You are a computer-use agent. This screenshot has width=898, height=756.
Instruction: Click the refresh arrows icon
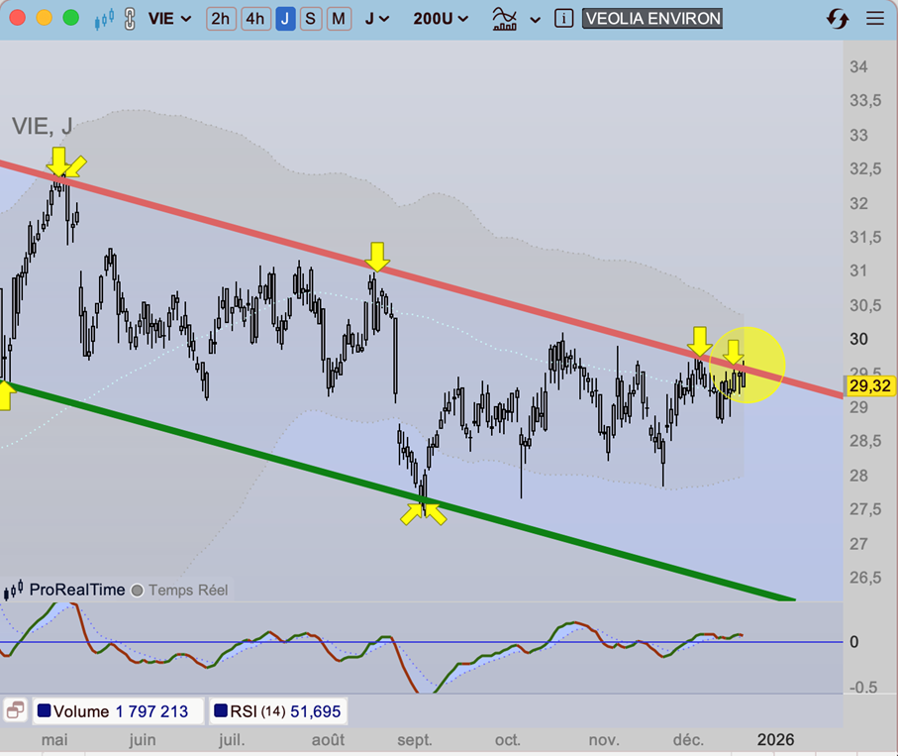[x=837, y=19]
